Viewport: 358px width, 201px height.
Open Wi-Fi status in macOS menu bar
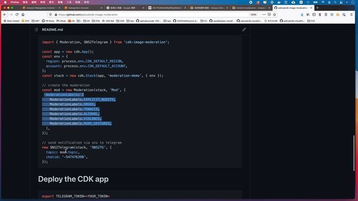323,2
